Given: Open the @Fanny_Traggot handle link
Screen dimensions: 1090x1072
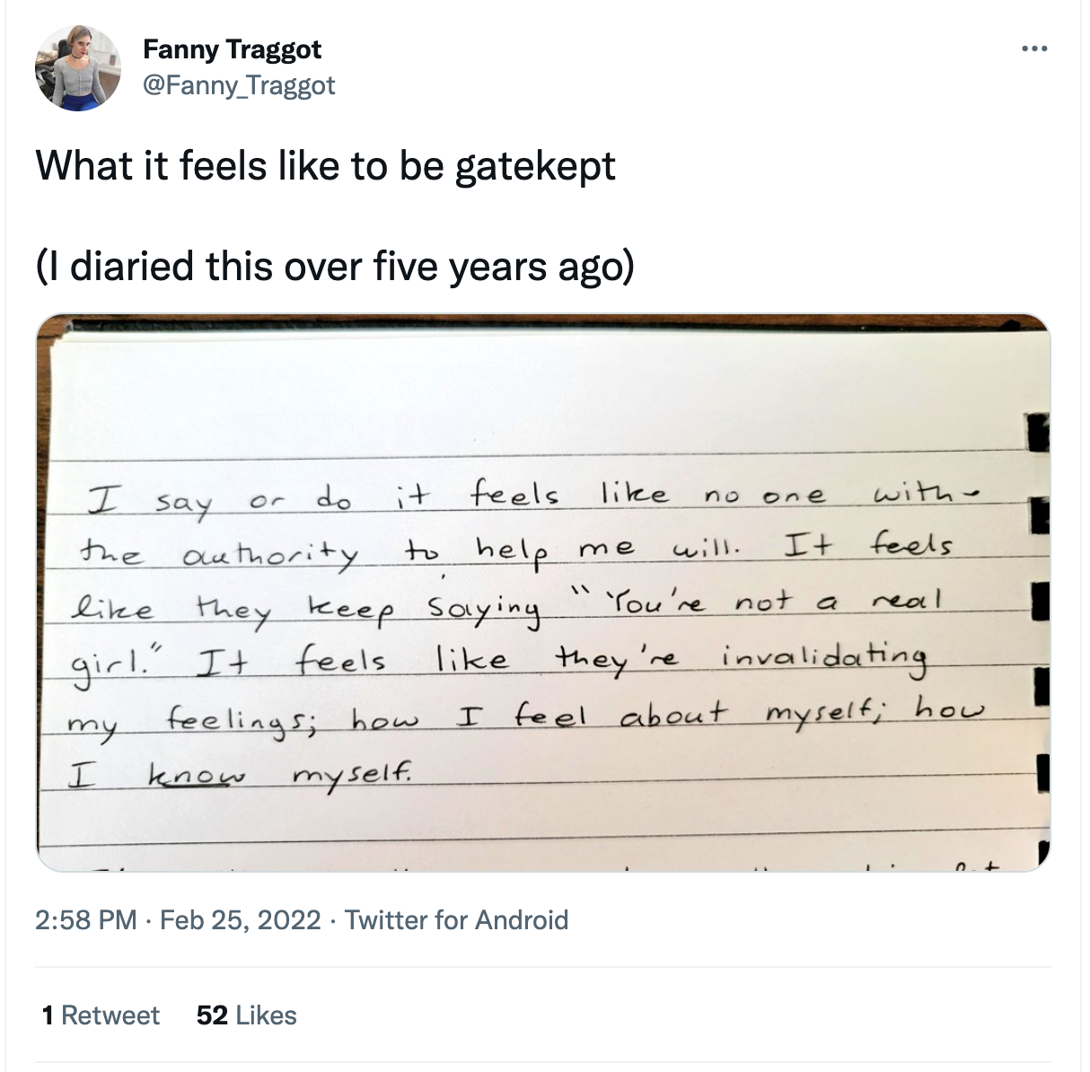Looking at the screenshot, I should click(239, 85).
